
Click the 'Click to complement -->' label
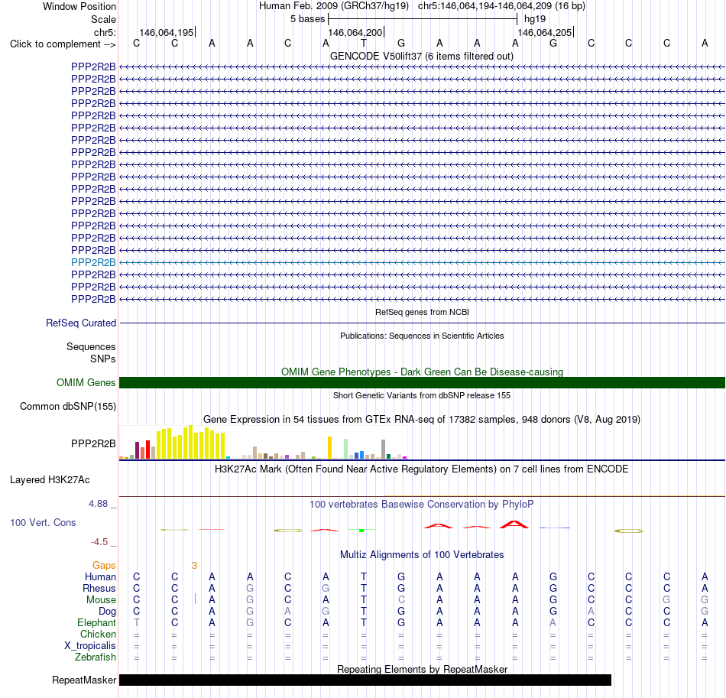63,44
